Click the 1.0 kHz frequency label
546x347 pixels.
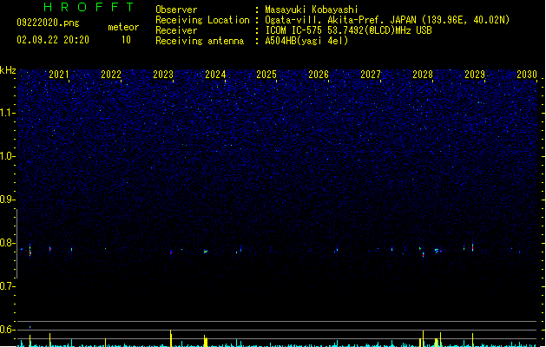[8, 156]
